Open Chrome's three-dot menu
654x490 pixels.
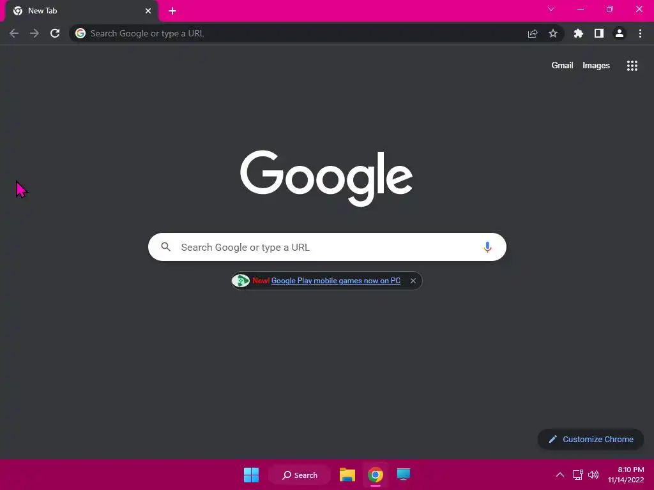[x=640, y=33]
